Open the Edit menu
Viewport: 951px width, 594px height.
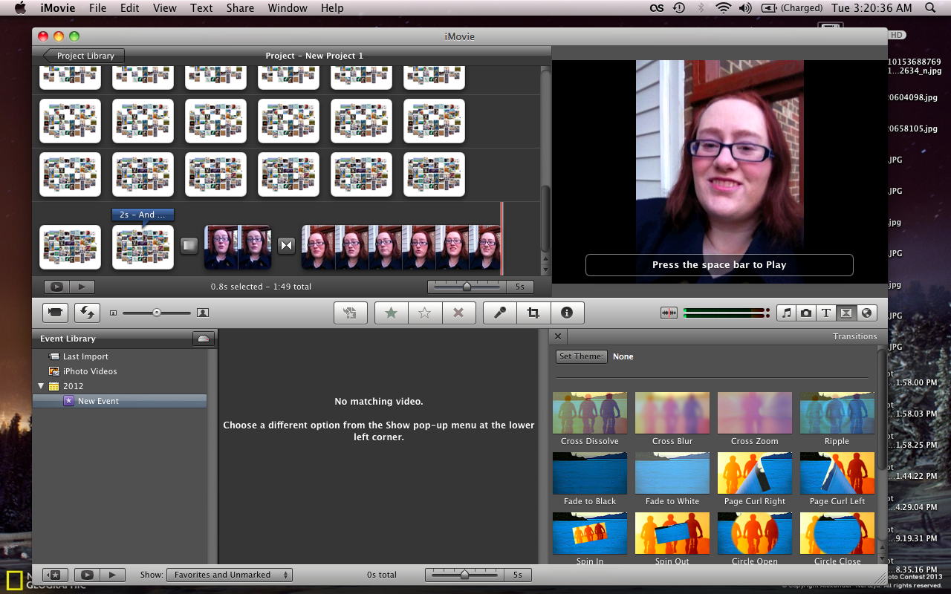click(130, 8)
